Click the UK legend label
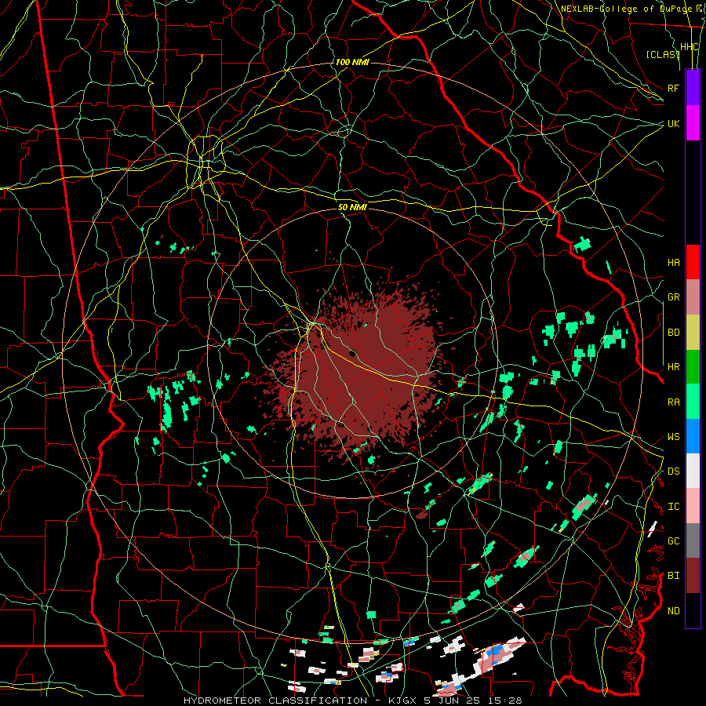 tap(673, 123)
